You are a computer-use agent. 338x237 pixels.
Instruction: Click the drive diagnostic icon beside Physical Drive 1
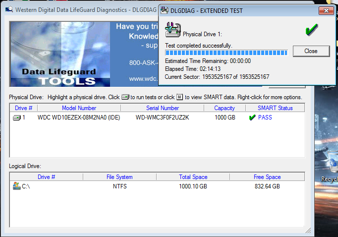pyautogui.click(x=173, y=30)
